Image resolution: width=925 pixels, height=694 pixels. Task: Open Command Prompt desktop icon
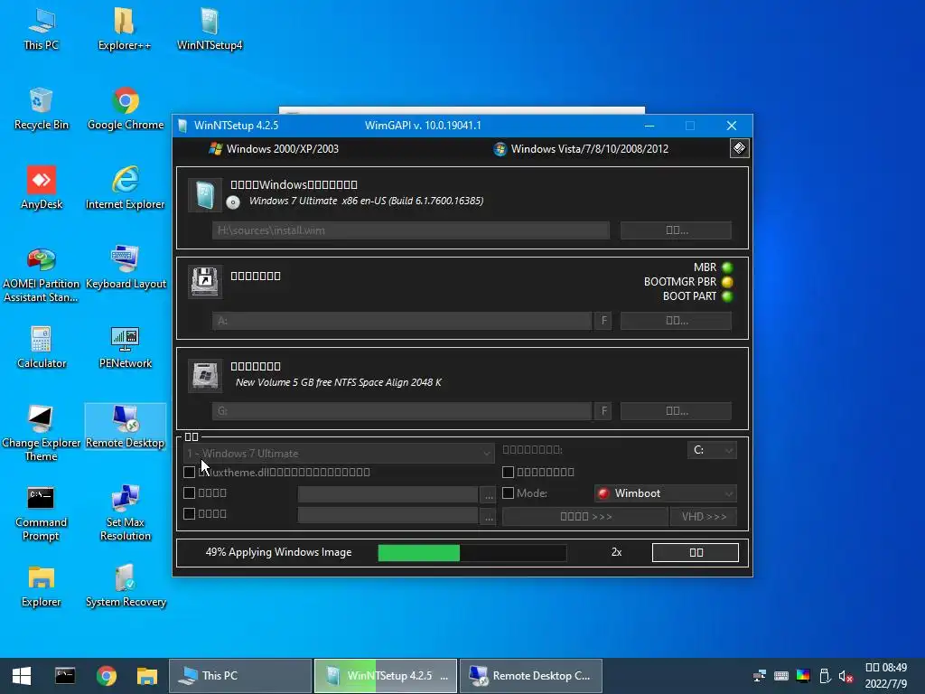pos(42,513)
